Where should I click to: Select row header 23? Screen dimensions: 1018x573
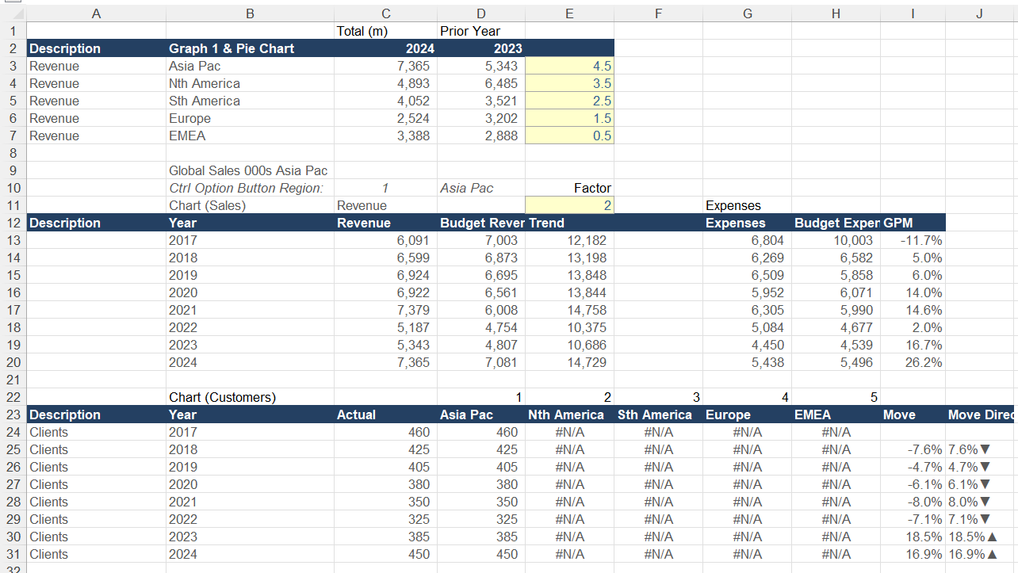coord(13,414)
